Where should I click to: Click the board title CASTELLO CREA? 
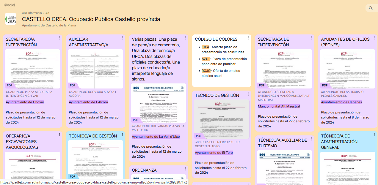click(x=91, y=19)
